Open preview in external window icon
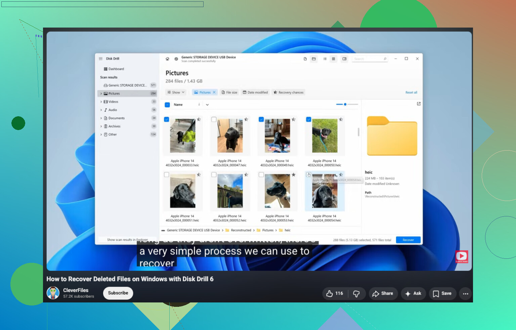The width and height of the screenshot is (516, 330). (x=419, y=104)
